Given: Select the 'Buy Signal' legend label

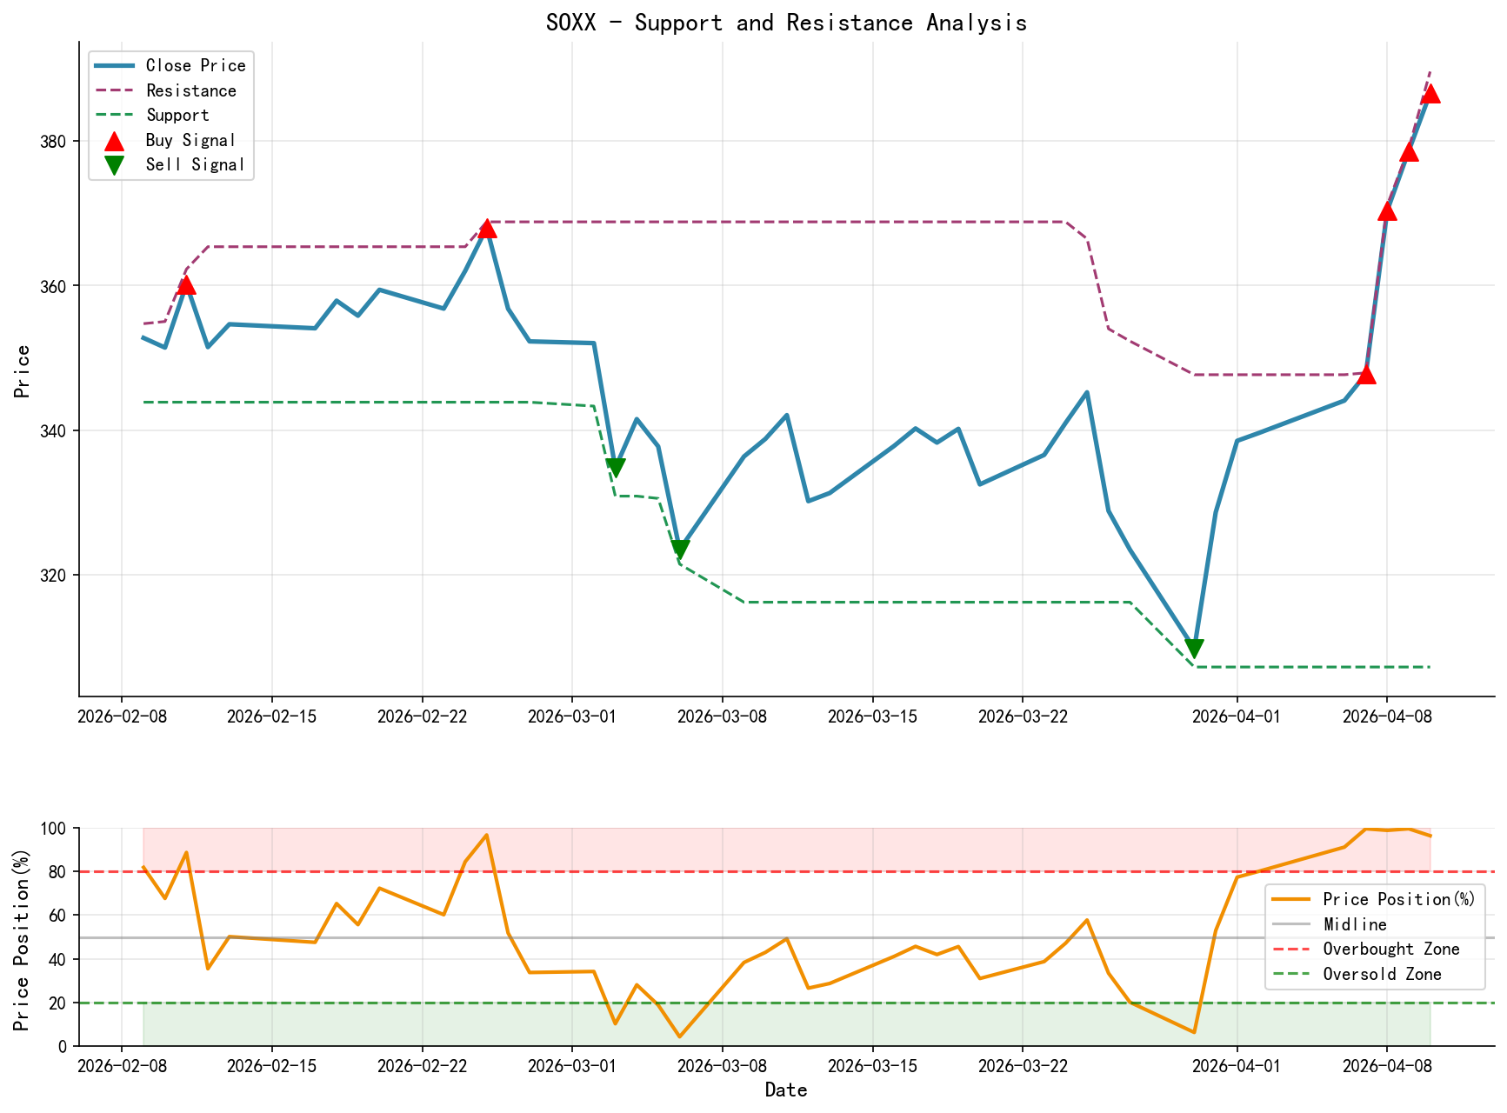Looking at the screenshot, I should coord(190,140).
